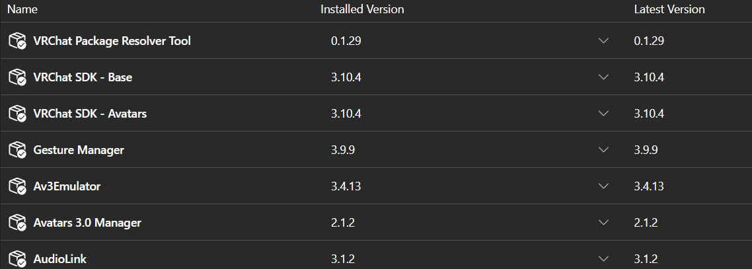Click the Latest Version column header
Viewport: 752px width, 269px height.
point(669,10)
